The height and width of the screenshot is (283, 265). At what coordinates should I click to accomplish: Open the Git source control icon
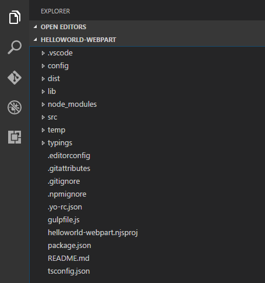click(15, 78)
